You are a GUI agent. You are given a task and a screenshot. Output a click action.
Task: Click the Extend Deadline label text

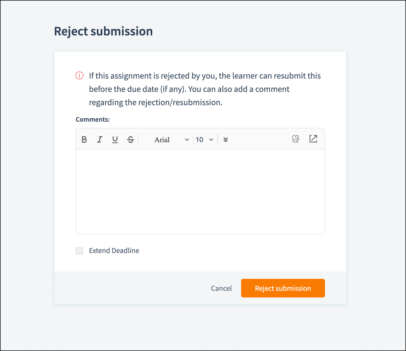point(114,251)
